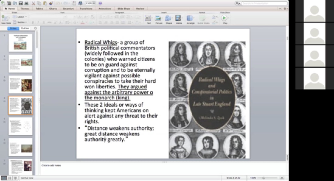Expand the Play dropdown arrow

[229, 18]
